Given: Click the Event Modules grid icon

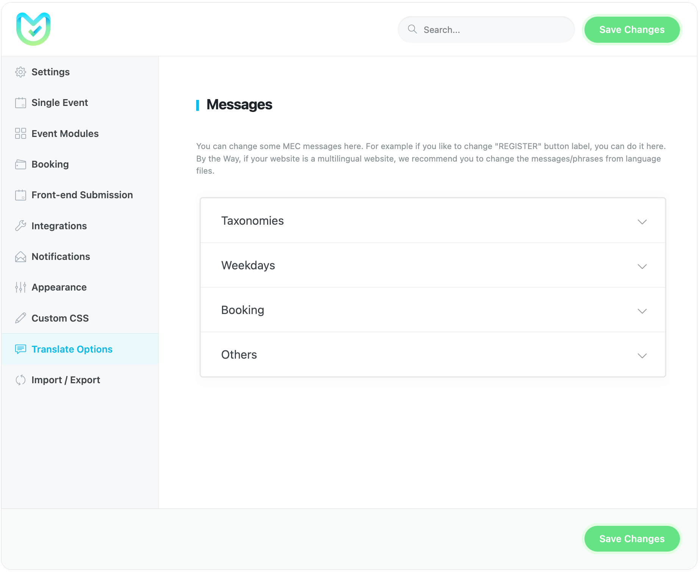Looking at the screenshot, I should 20,134.
